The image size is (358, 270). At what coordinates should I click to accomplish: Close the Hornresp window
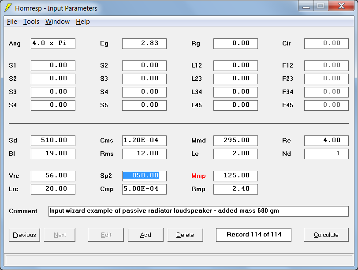341,6
